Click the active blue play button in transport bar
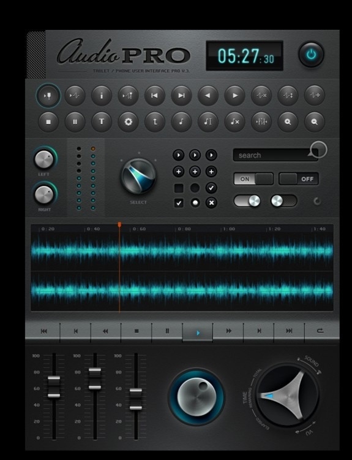The height and width of the screenshot is (460, 352). pyautogui.click(x=198, y=332)
